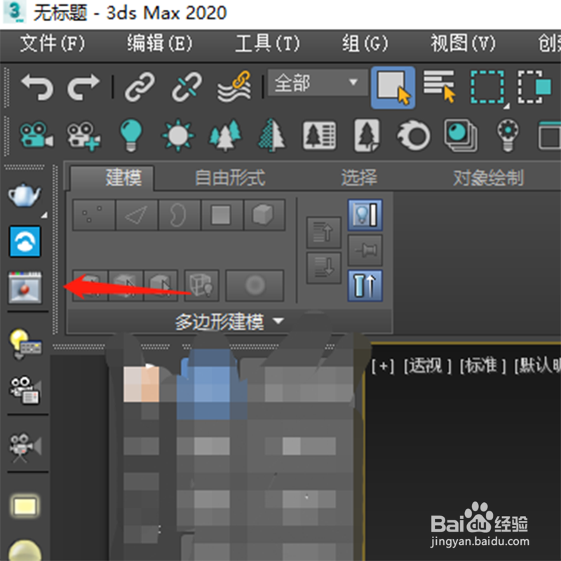Click the tree on page icon
Screen dimensions: 561x561
367,135
